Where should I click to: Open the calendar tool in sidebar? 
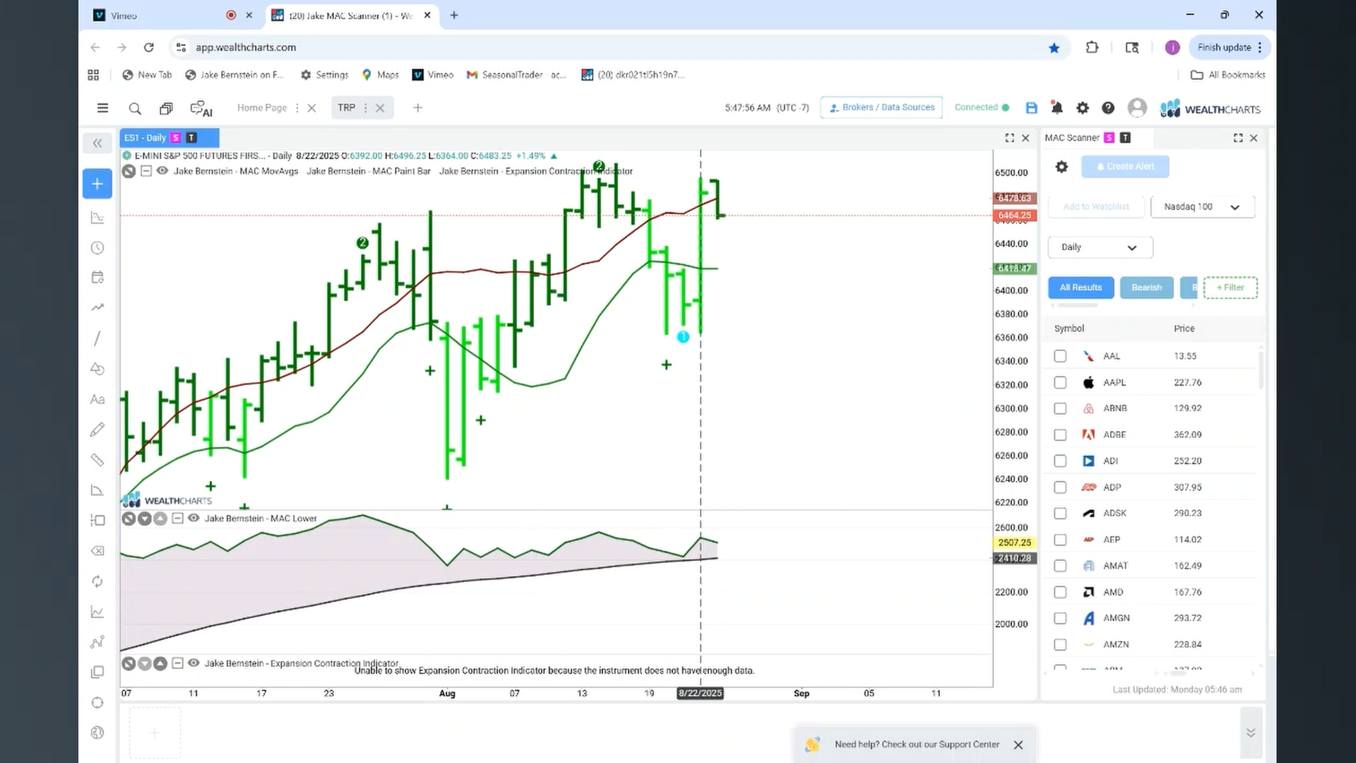(x=97, y=278)
